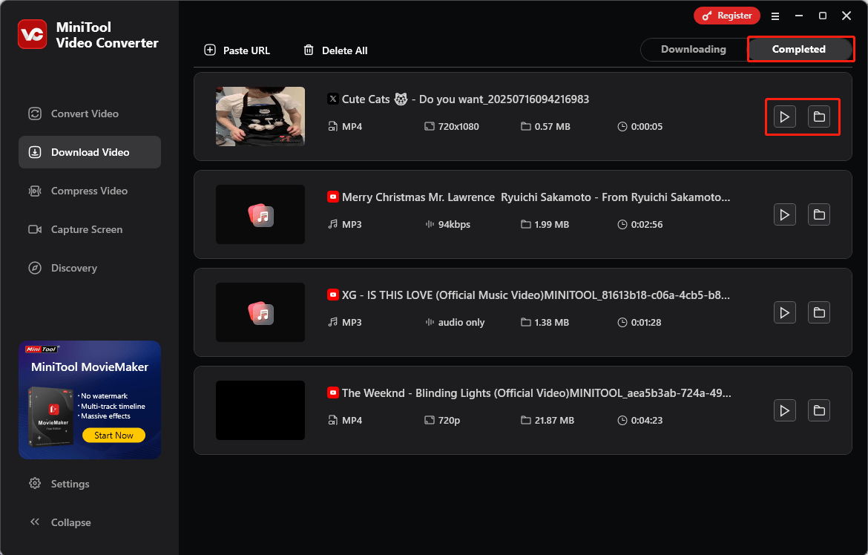The image size is (868, 555).
Task: Minimize the application window
Action: click(799, 16)
